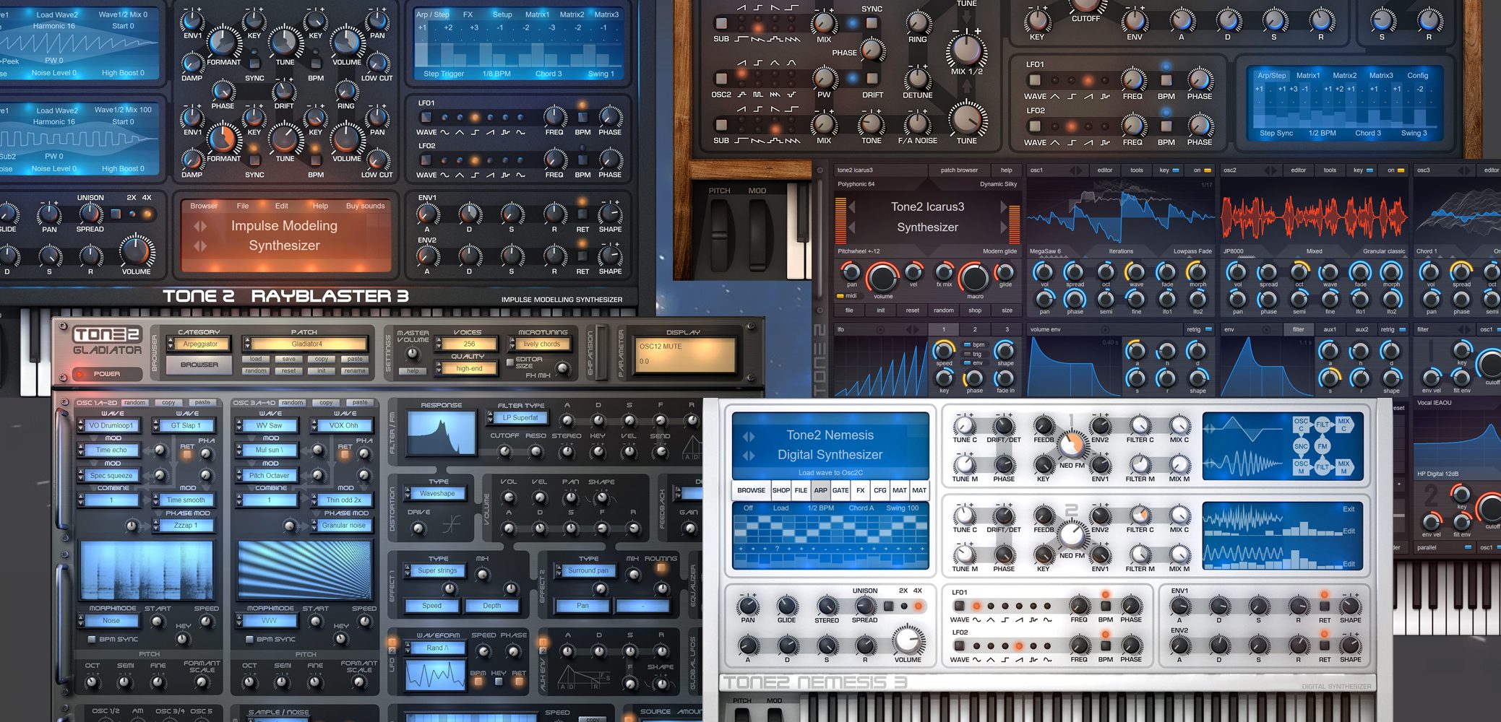Image resolution: width=1501 pixels, height=722 pixels.
Task: Pick the sawtooth wave icon in Nemesis LFO2
Action: click(x=1019, y=659)
